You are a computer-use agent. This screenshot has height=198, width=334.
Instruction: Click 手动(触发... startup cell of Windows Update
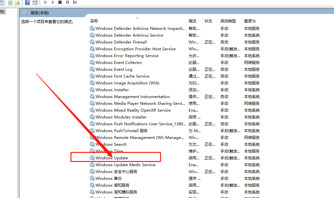tap(230, 158)
